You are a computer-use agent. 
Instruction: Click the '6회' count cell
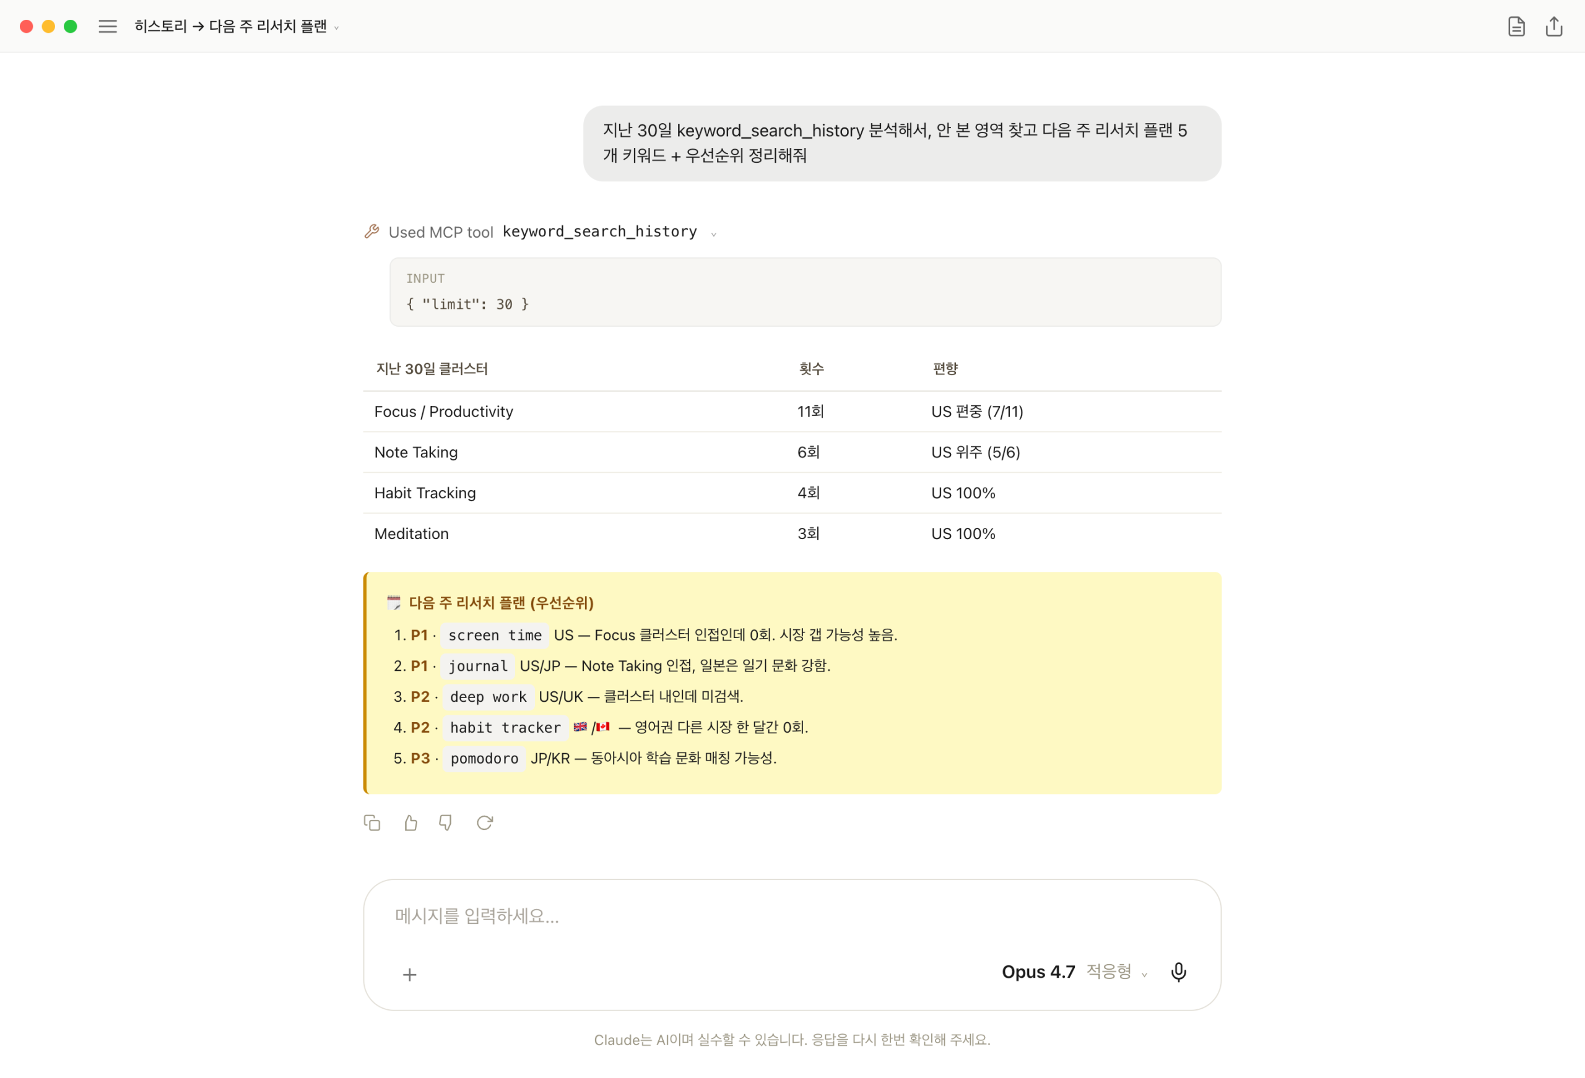point(808,453)
